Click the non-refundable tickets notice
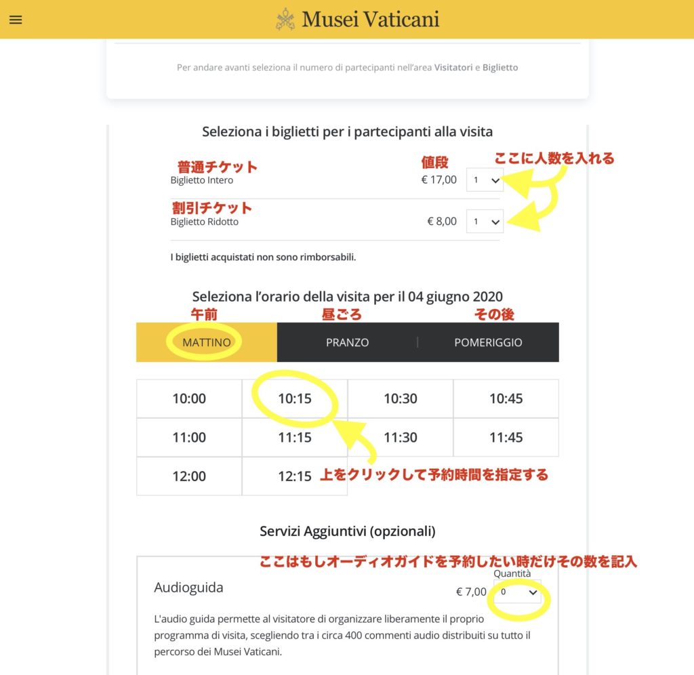This screenshot has width=694, height=675. [264, 257]
